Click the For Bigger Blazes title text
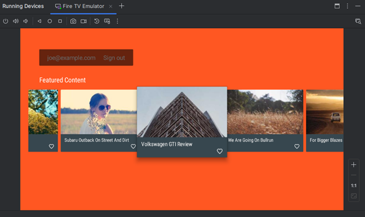 pos(326,140)
